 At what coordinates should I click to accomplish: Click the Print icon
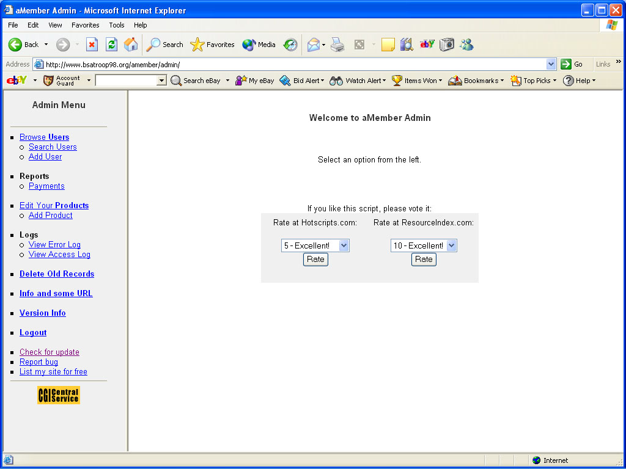click(x=337, y=45)
